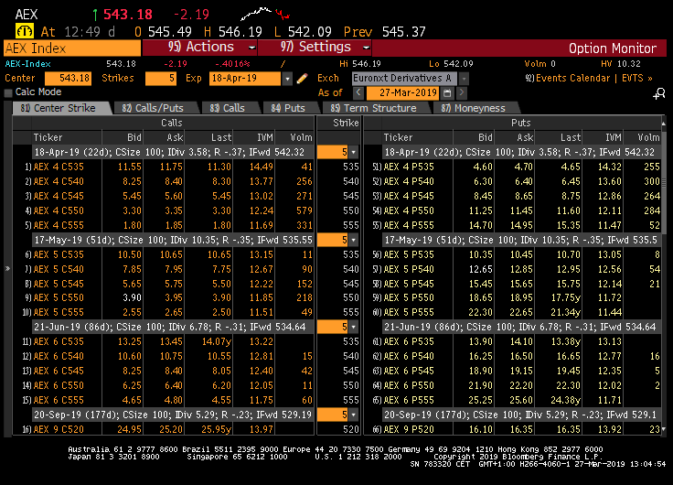Select the AEX 9 C520 call ticker

pos(59,429)
